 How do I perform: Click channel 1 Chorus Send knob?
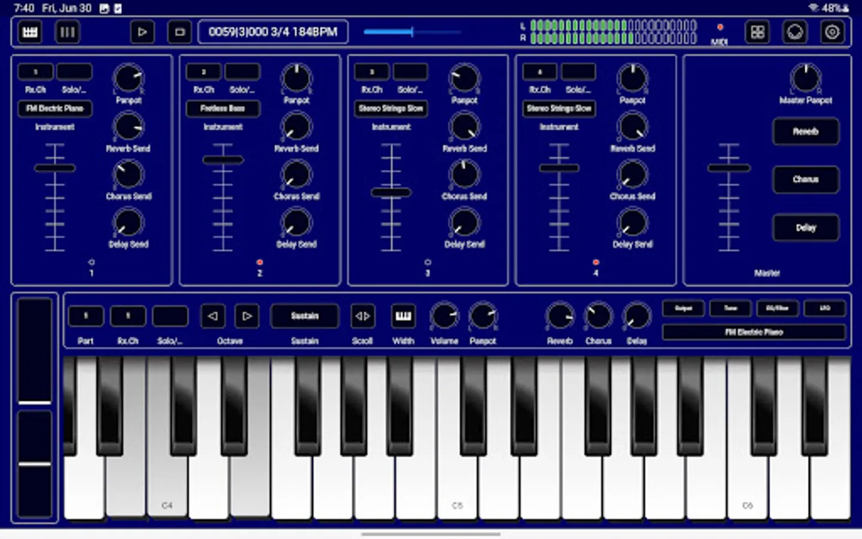click(x=128, y=174)
